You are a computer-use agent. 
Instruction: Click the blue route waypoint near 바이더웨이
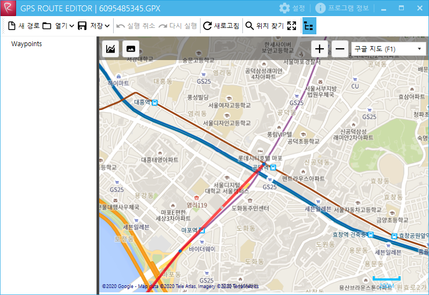[x=180, y=251]
